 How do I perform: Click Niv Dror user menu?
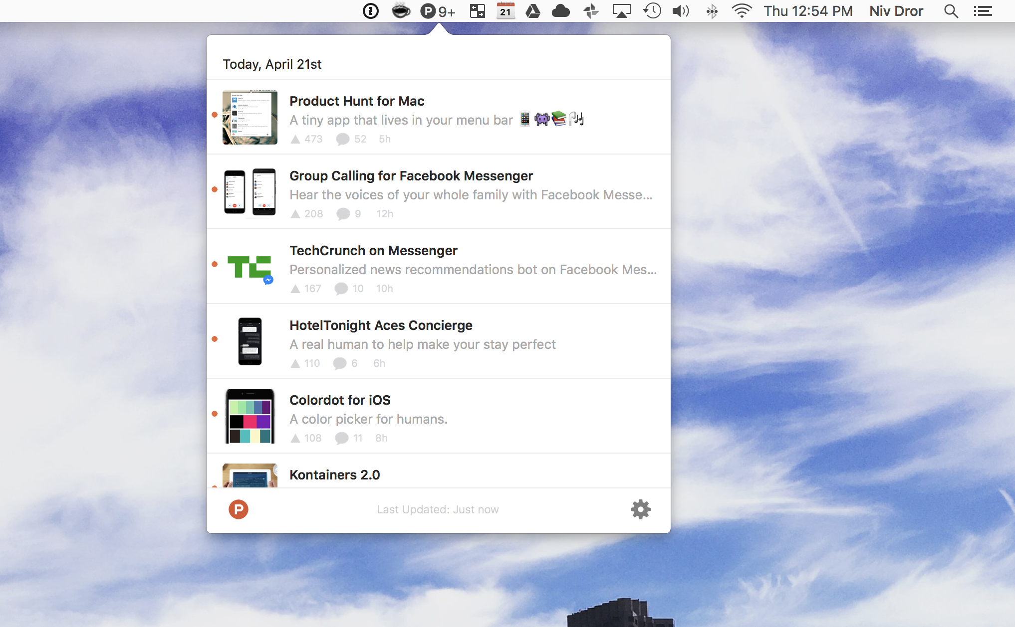coord(896,11)
